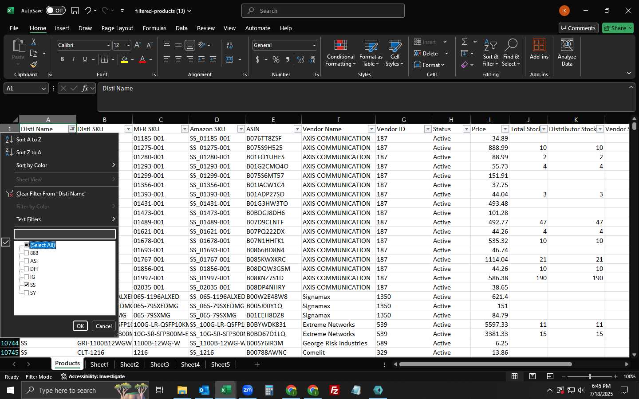Apply Underline formatting

coord(85,59)
